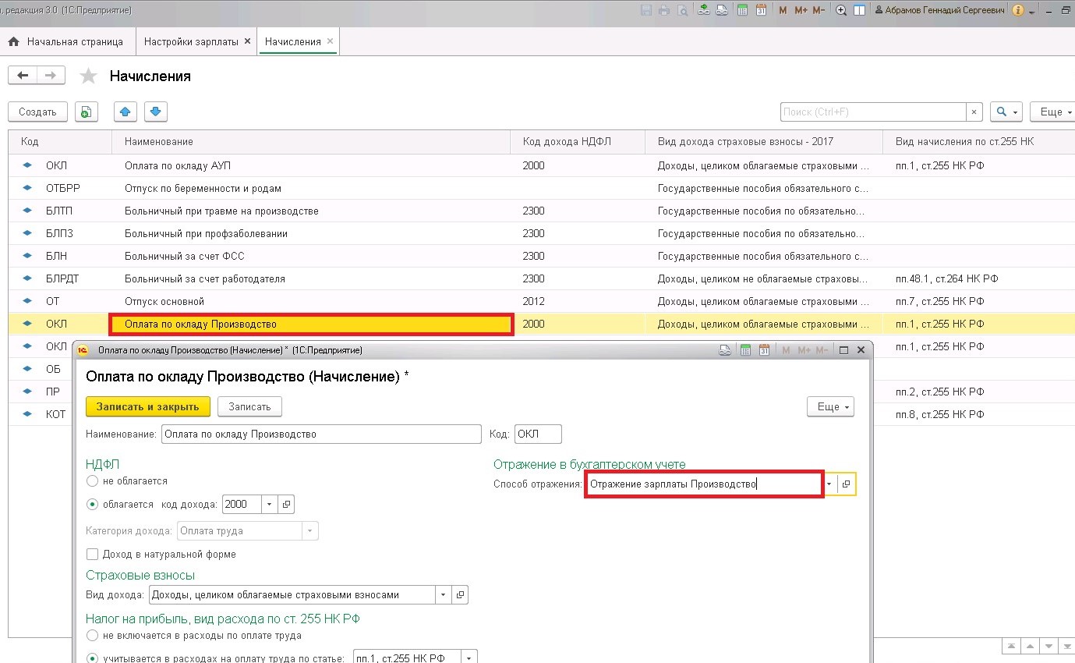
Task: Click the get link icon with green arrow
Action: coord(704,10)
